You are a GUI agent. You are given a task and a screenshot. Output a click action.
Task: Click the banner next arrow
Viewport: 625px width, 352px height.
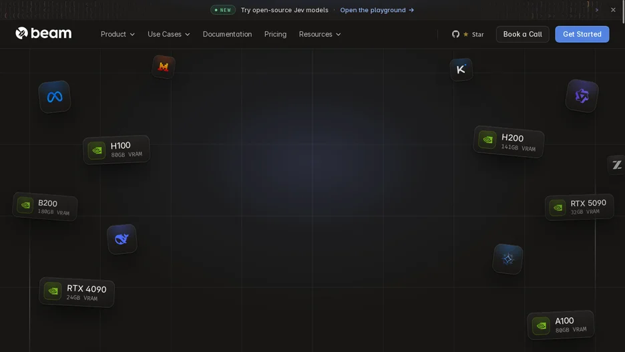pyautogui.click(x=597, y=10)
